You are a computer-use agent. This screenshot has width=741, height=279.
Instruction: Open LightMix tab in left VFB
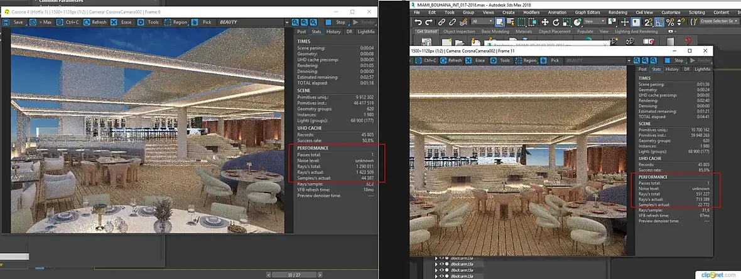pos(365,31)
